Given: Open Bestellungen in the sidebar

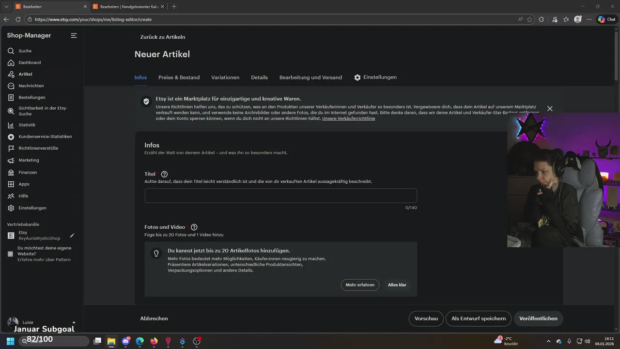Looking at the screenshot, I should (x=32, y=97).
